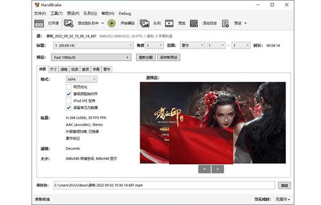The width and height of the screenshot is (321, 205).
Task: Click the 时长 value 00:04:14
Action: click(273, 45)
